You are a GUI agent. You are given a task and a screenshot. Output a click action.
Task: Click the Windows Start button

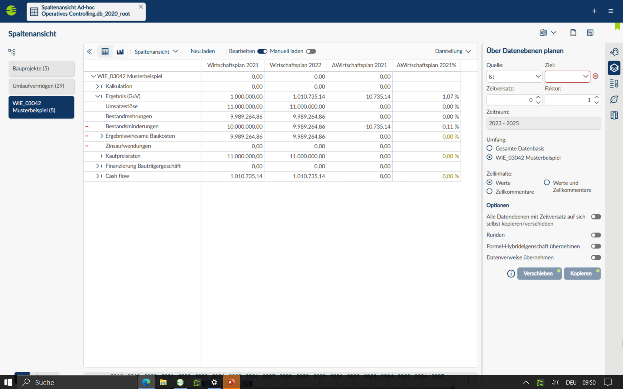pyautogui.click(x=8, y=382)
